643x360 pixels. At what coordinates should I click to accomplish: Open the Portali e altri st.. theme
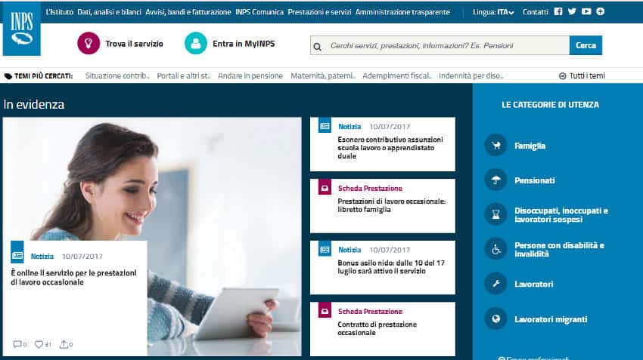pos(184,75)
